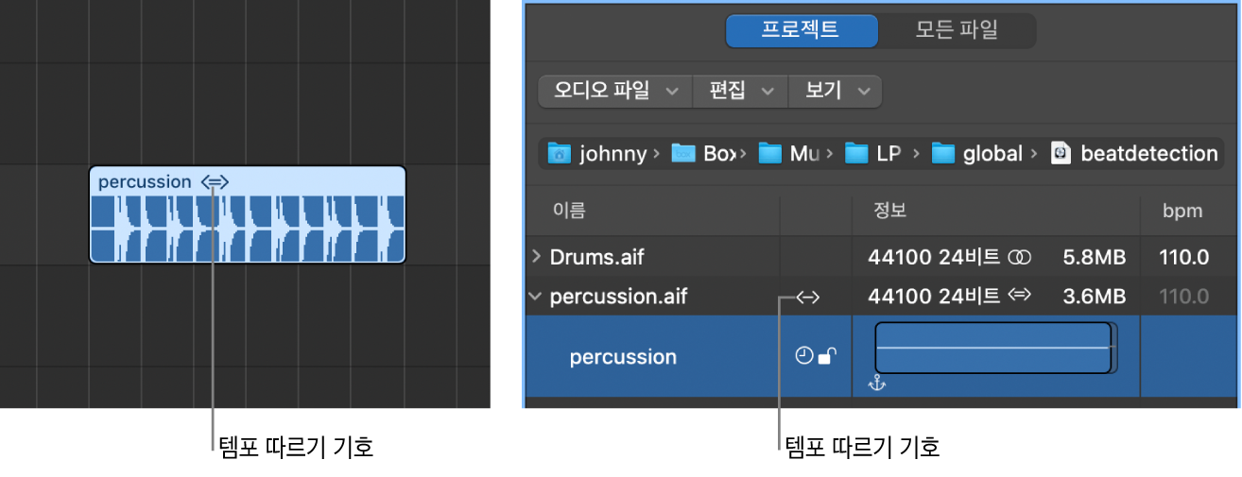This screenshot has height=477, width=1242.
Task: Open the 오디오 파일 dropdown menu
Action: coord(615,91)
